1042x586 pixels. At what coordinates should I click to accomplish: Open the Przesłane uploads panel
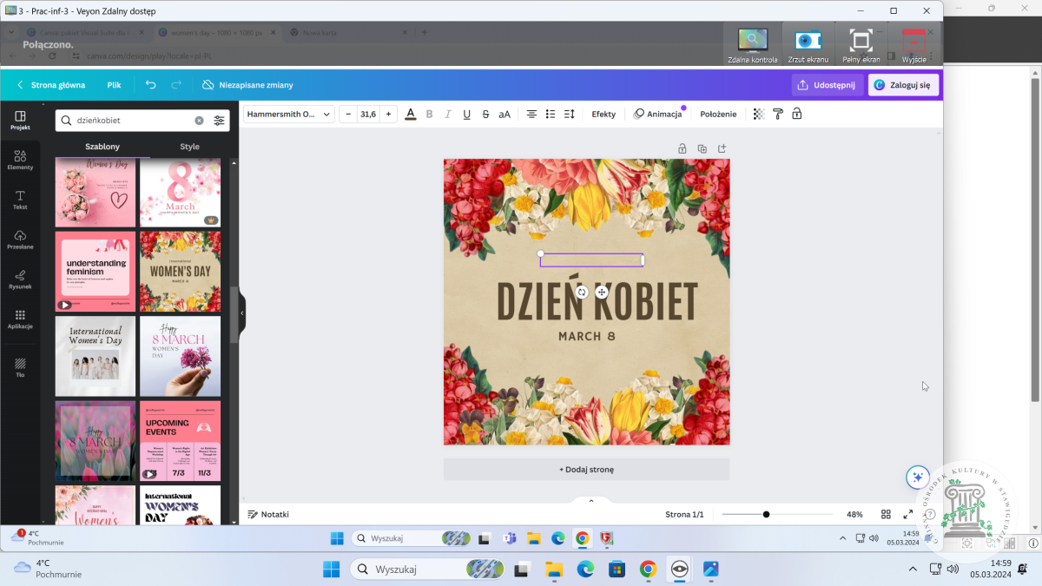(20, 240)
